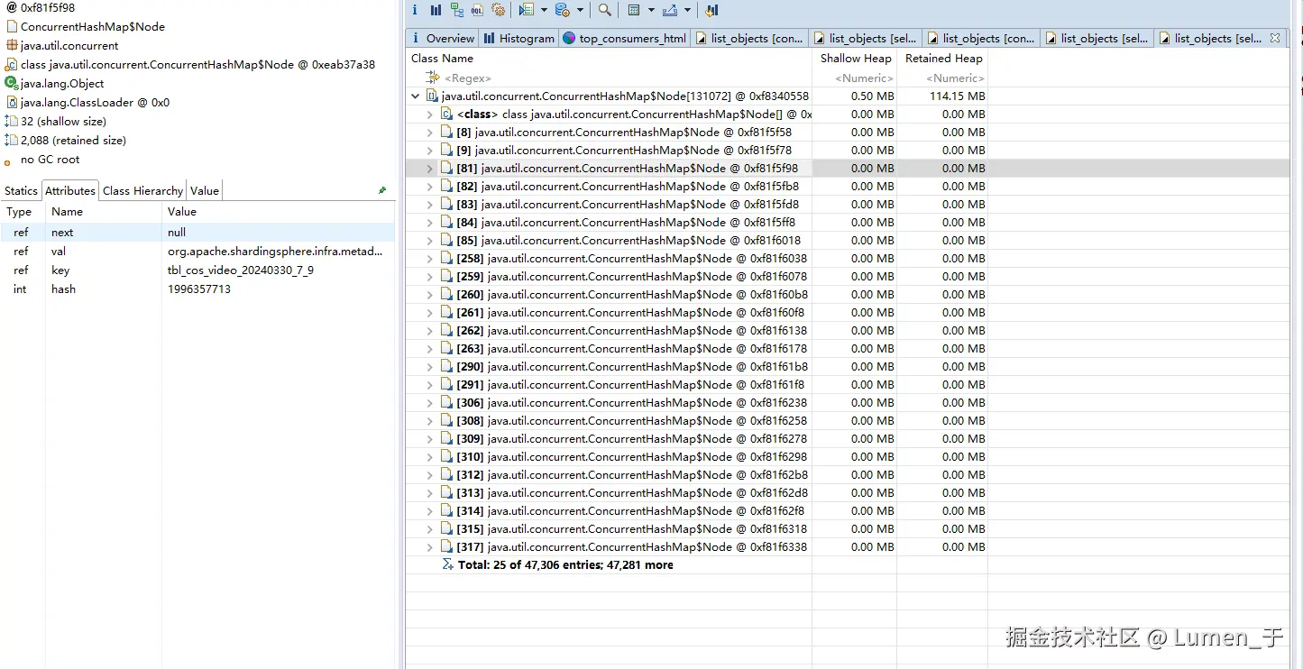1303x669 pixels.
Task: Open the Dominator Tree toolbar icon
Action: tap(456, 10)
